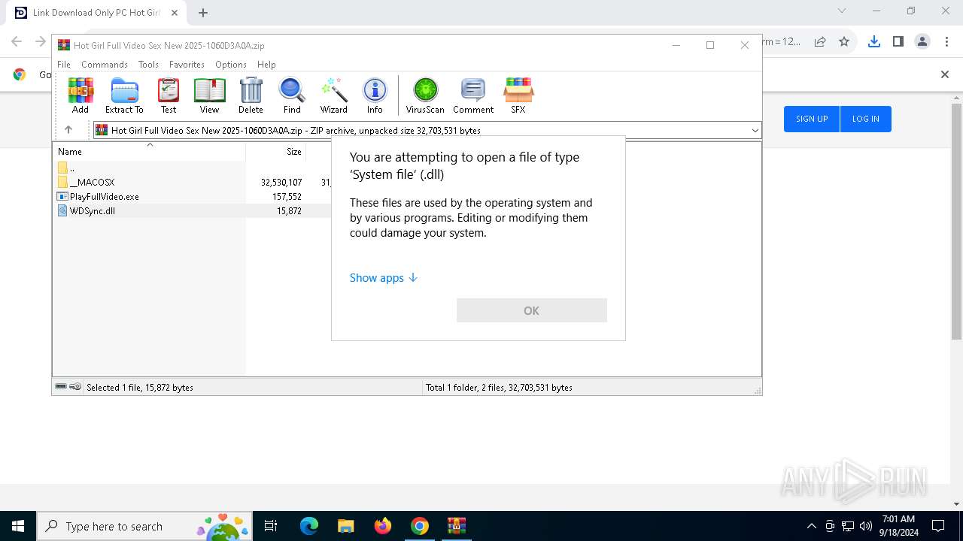Image resolution: width=963 pixels, height=541 pixels.
Task: Switch to WinRAR on taskbar
Action: click(457, 526)
